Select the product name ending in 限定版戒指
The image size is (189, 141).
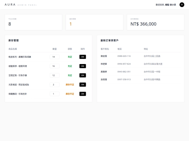coord(19,85)
